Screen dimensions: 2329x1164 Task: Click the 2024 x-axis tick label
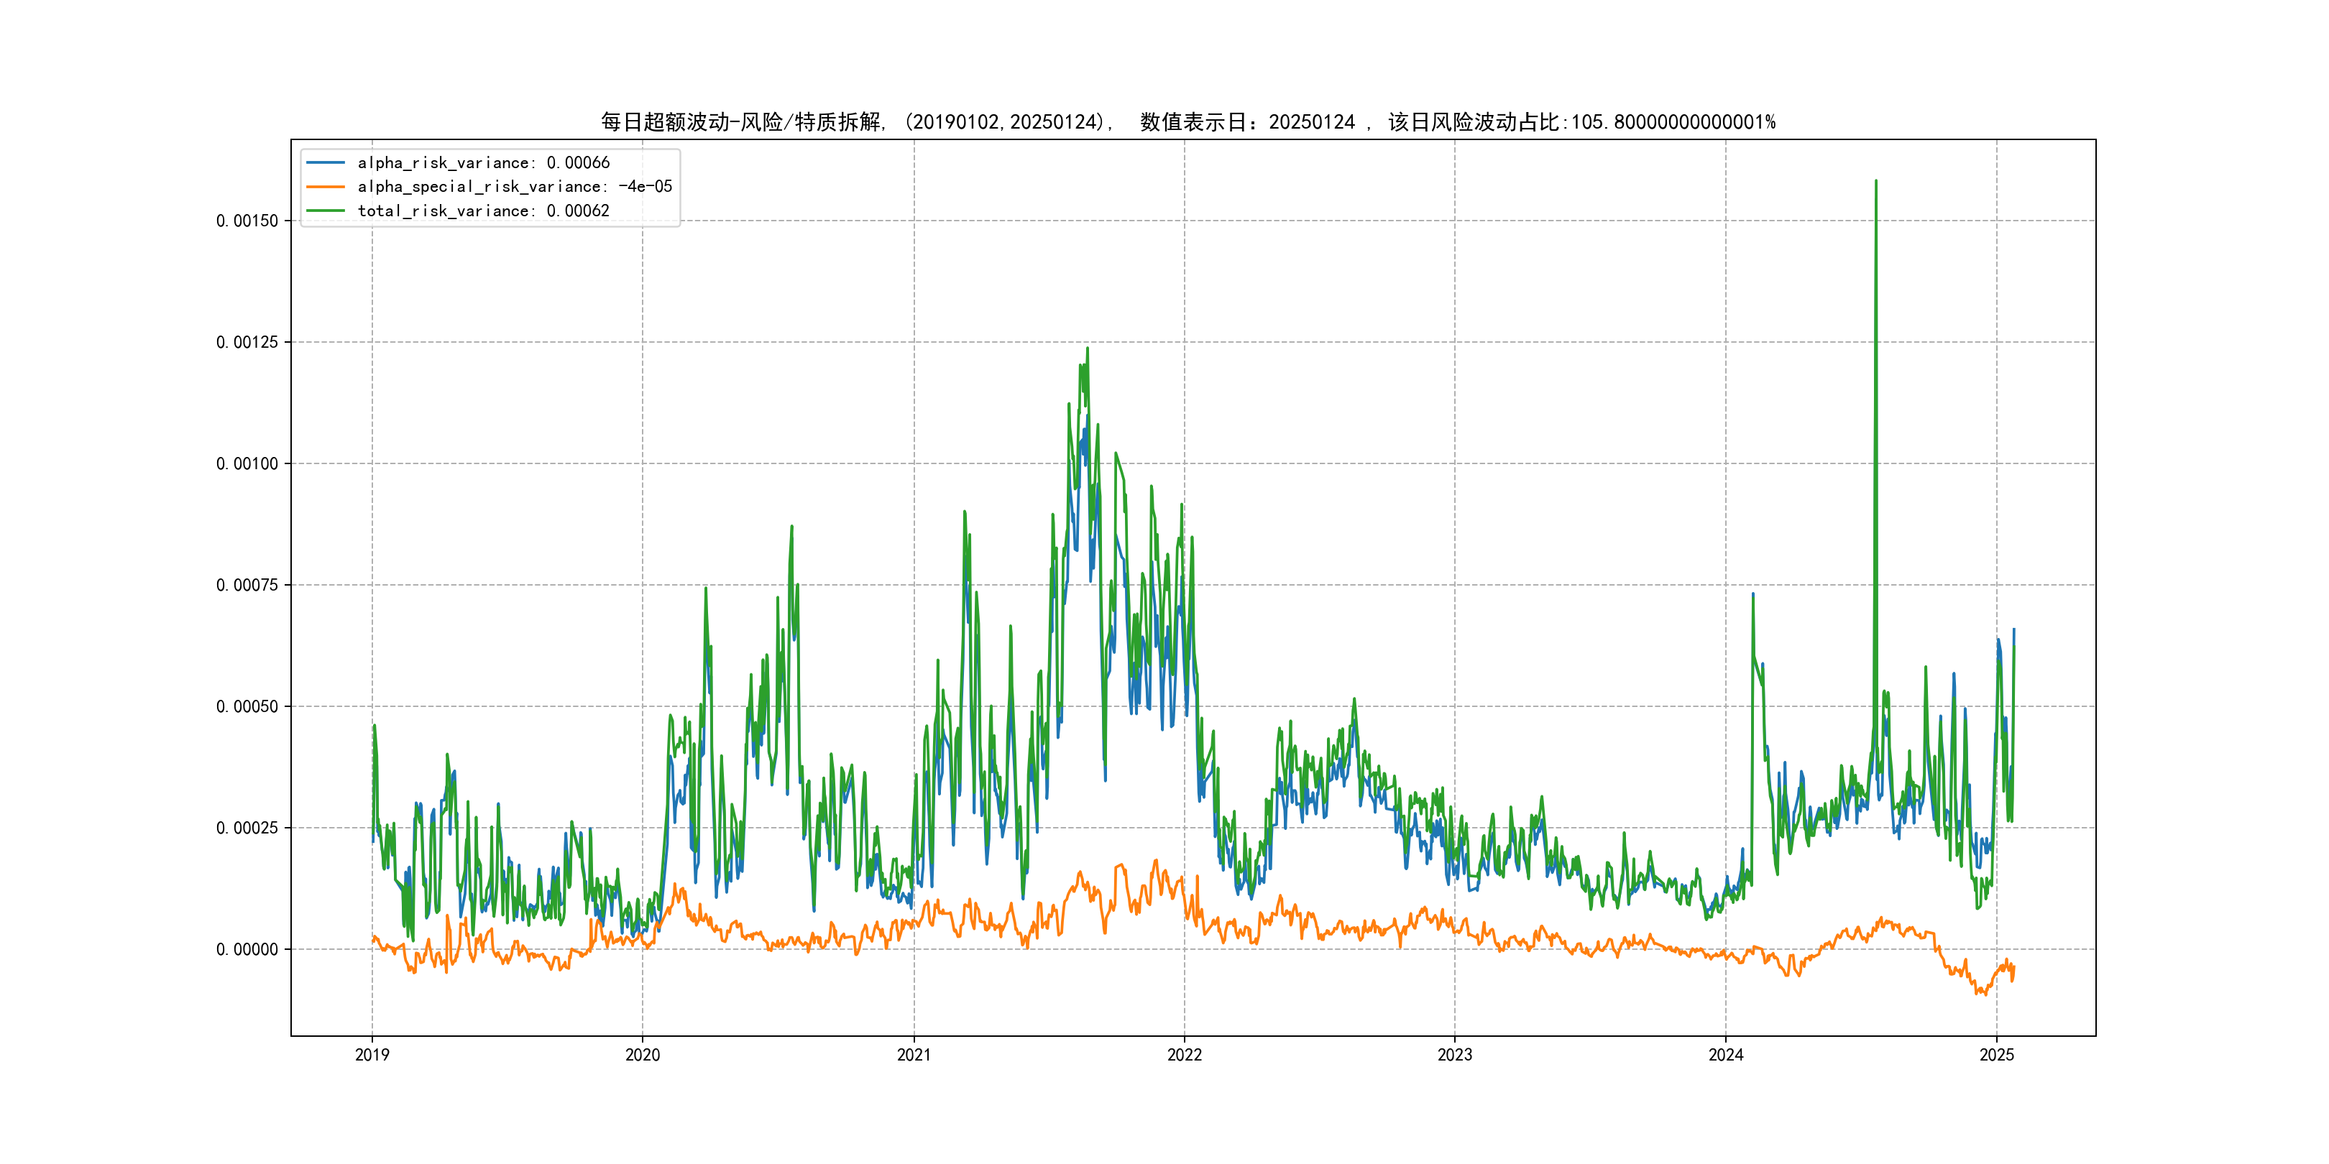1726,1055
